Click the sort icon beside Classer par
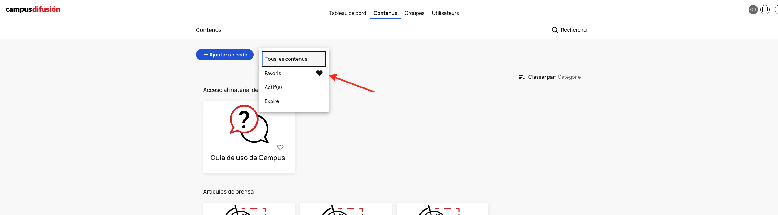778x215 pixels. click(522, 77)
